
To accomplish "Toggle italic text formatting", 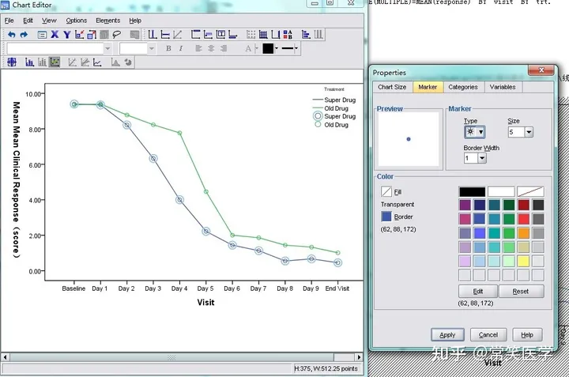I will coord(181,48).
